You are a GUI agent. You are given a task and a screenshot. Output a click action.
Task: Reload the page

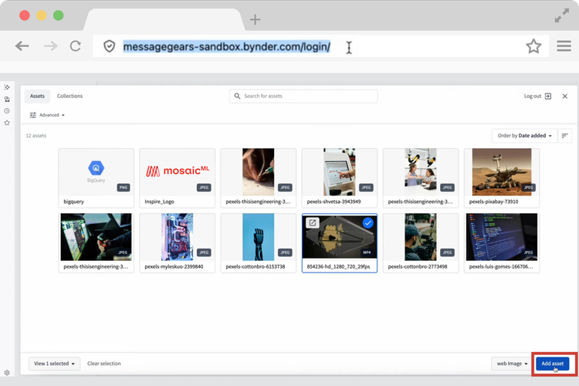pyautogui.click(x=76, y=46)
